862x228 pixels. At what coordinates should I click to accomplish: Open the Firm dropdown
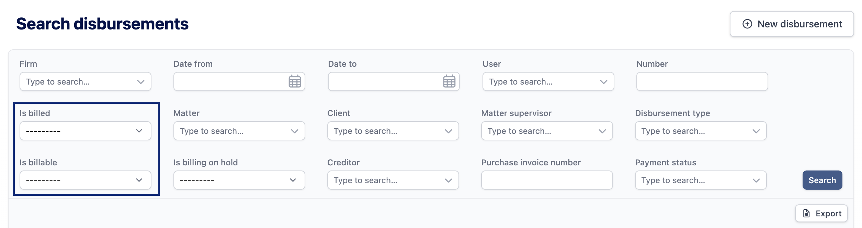pyautogui.click(x=86, y=81)
